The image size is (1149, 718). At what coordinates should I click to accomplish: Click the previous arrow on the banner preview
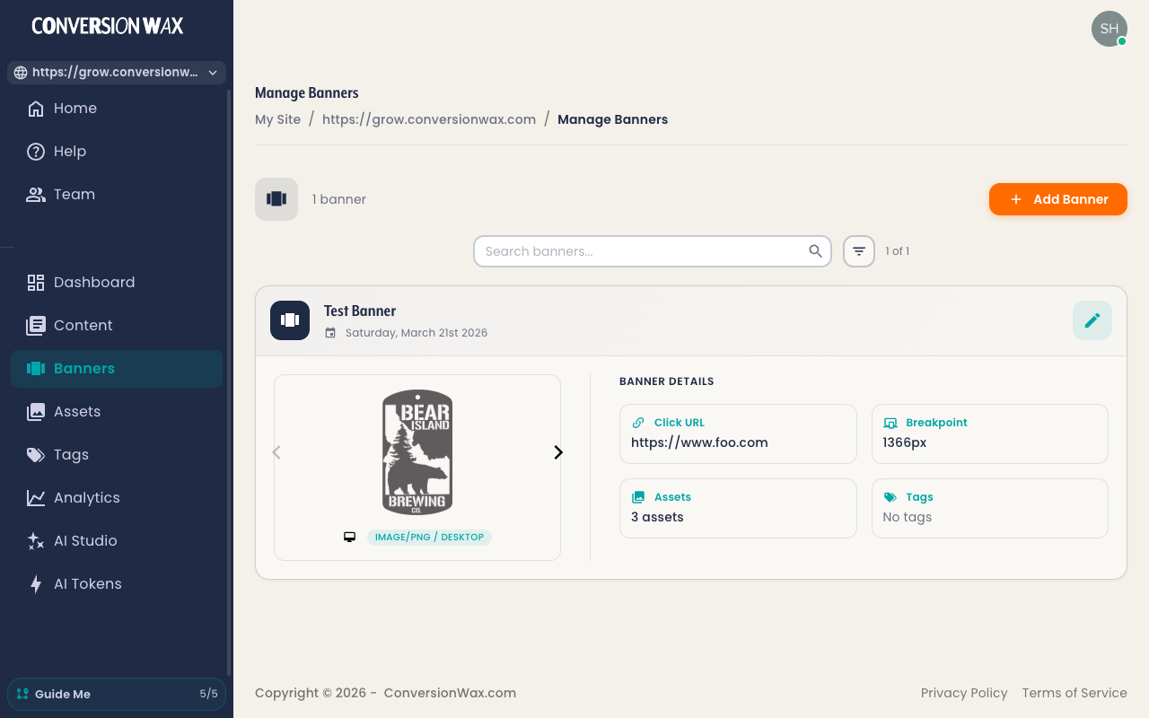276,452
